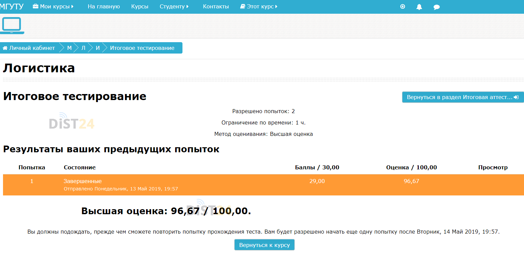Screen dimensions: 524x253
Task: Open the Л breadcrumb link
Action: (84, 48)
